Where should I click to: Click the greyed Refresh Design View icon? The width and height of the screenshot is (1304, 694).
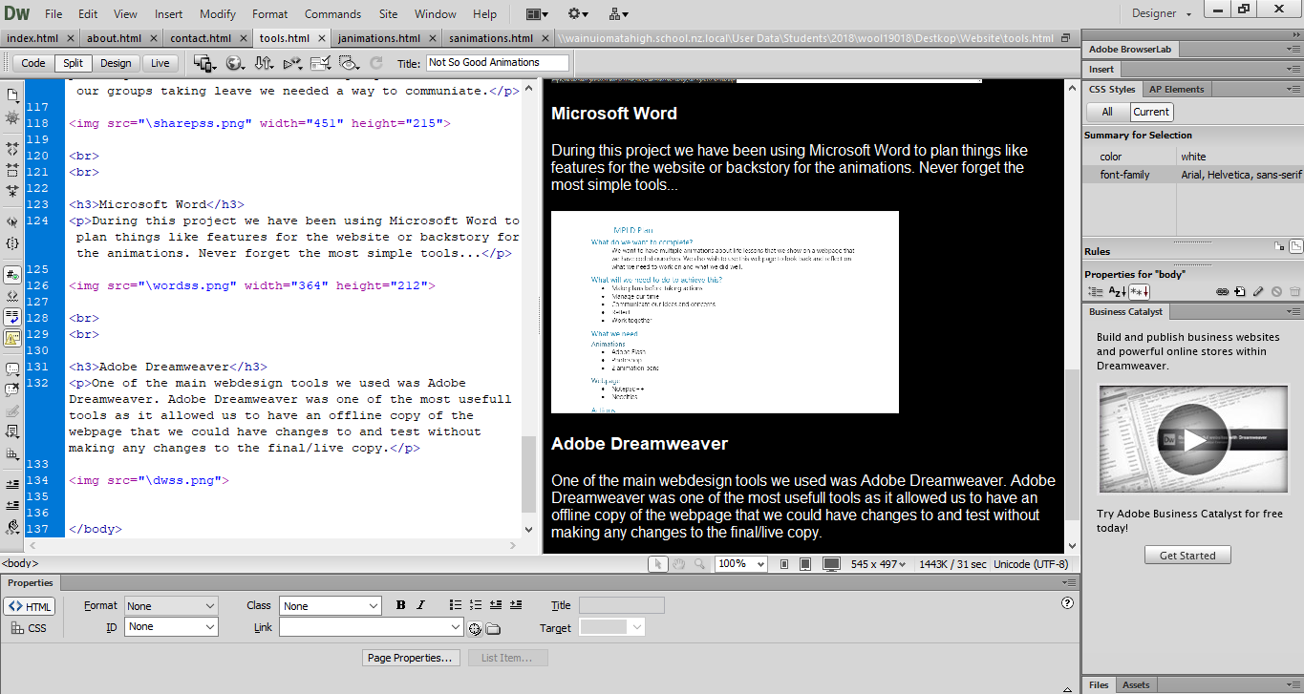click(376, 63)
